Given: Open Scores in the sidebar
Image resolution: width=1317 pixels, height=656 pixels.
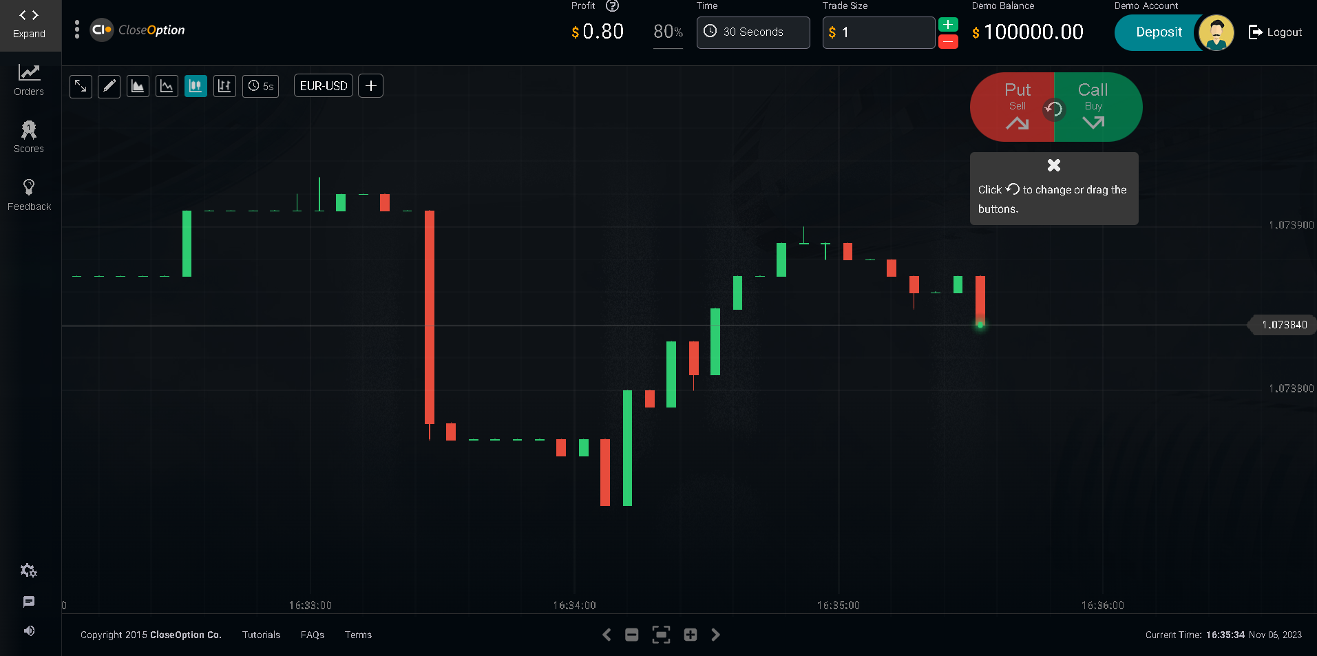Looking at the screenshot, I should pyautogui.click(x=29, y=137).
